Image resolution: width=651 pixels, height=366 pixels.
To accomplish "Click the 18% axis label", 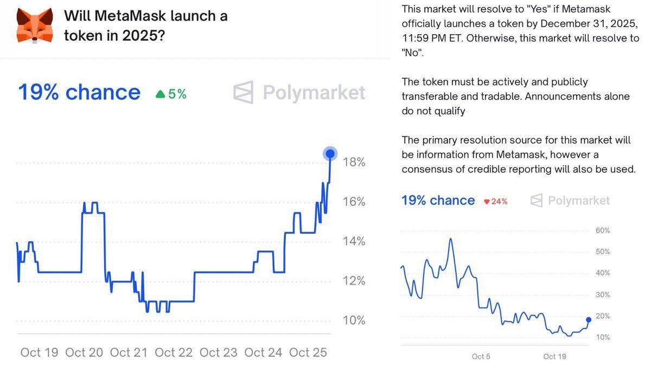I will point(354,162).
